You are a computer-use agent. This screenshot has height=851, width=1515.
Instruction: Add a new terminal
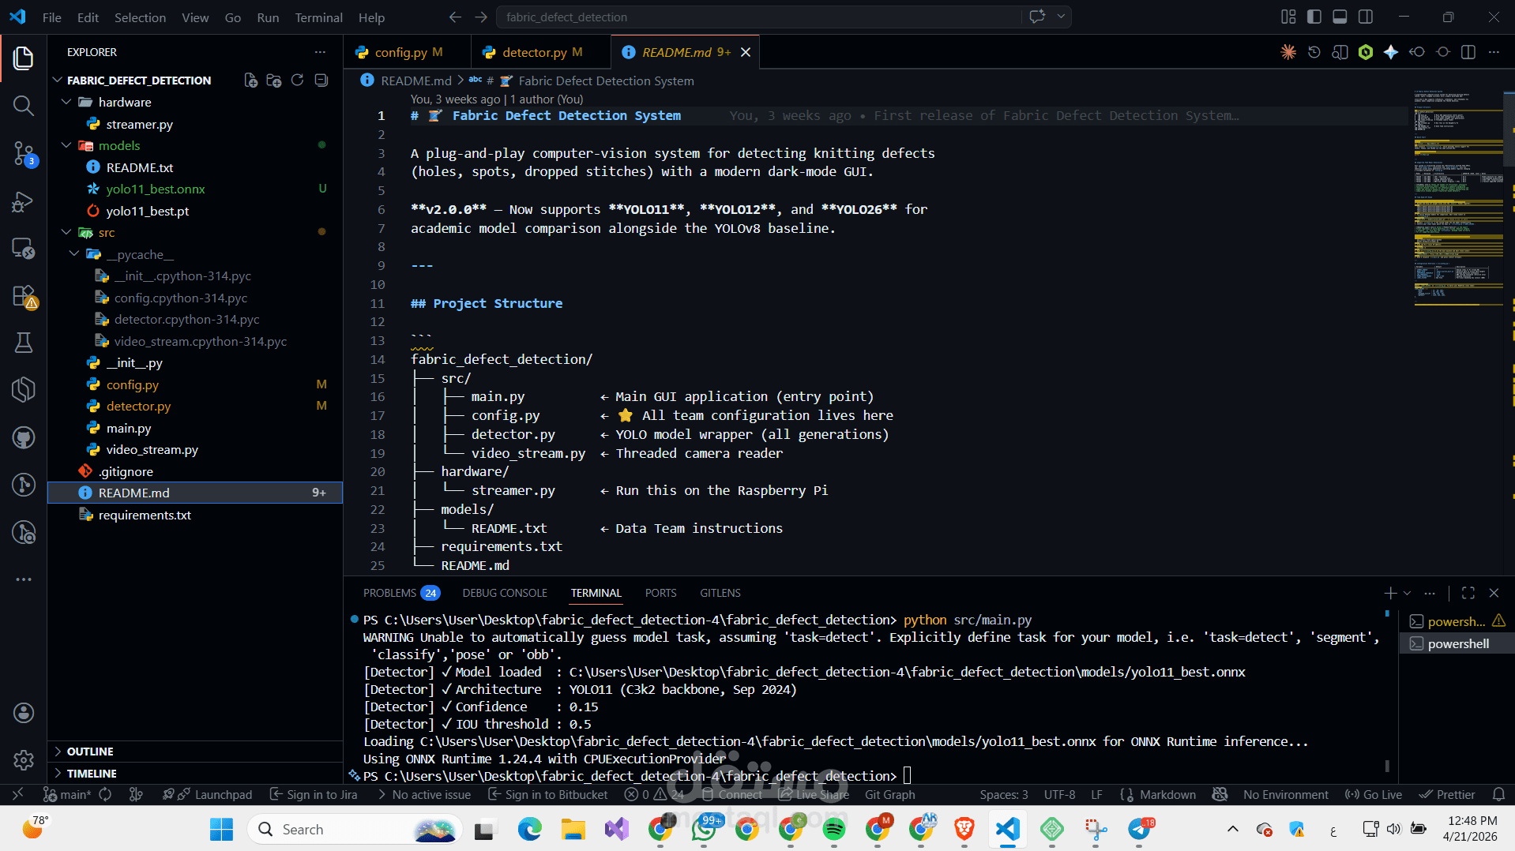pos(1390,593)
